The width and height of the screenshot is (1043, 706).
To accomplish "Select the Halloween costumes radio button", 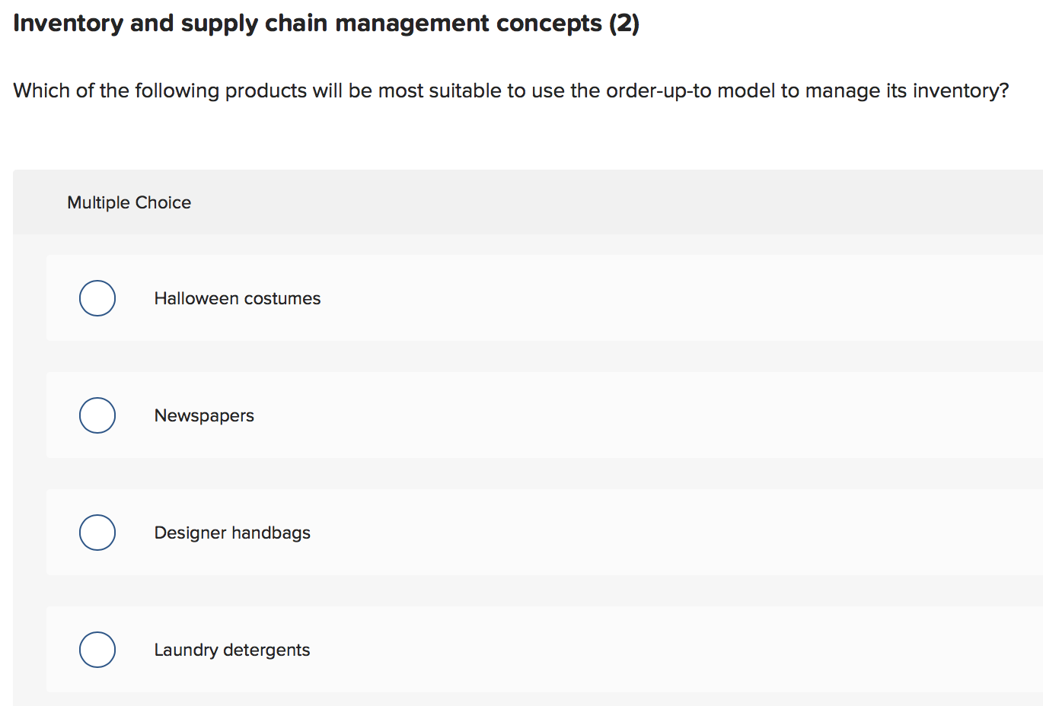I will [97, 298].
